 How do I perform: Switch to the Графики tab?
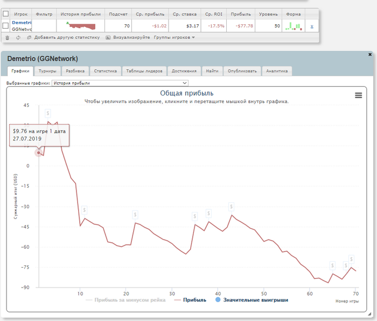coord(20,71)
